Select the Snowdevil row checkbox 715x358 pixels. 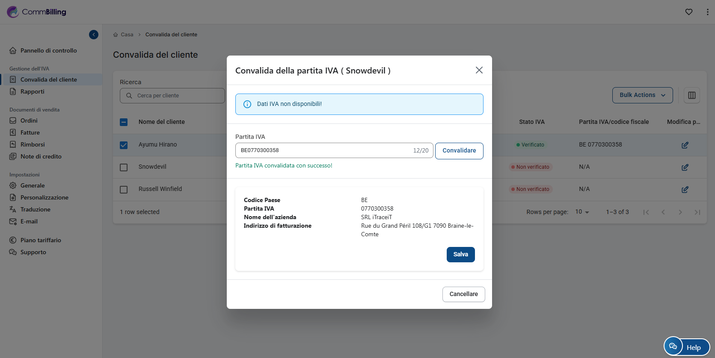click(124, 167)
